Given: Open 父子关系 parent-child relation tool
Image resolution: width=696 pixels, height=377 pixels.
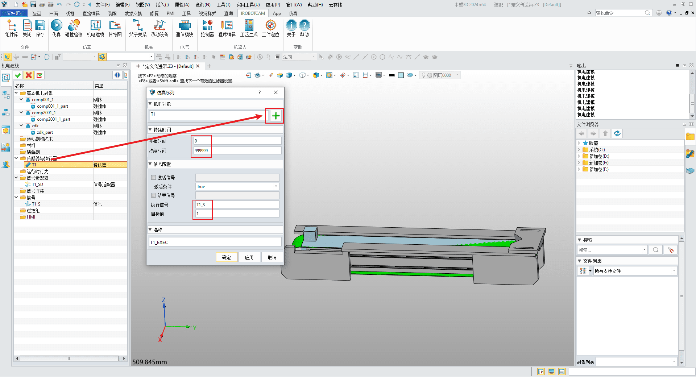Looking at the screenshot, I should tap(138, 28).
